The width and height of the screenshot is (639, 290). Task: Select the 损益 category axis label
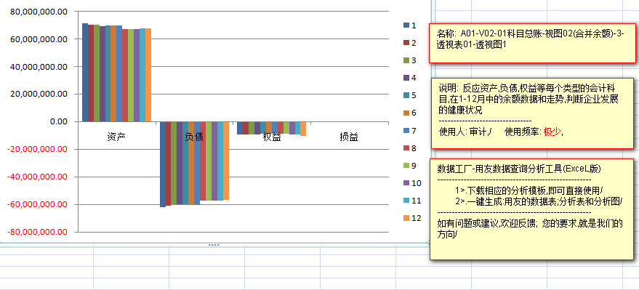(349, 137)
